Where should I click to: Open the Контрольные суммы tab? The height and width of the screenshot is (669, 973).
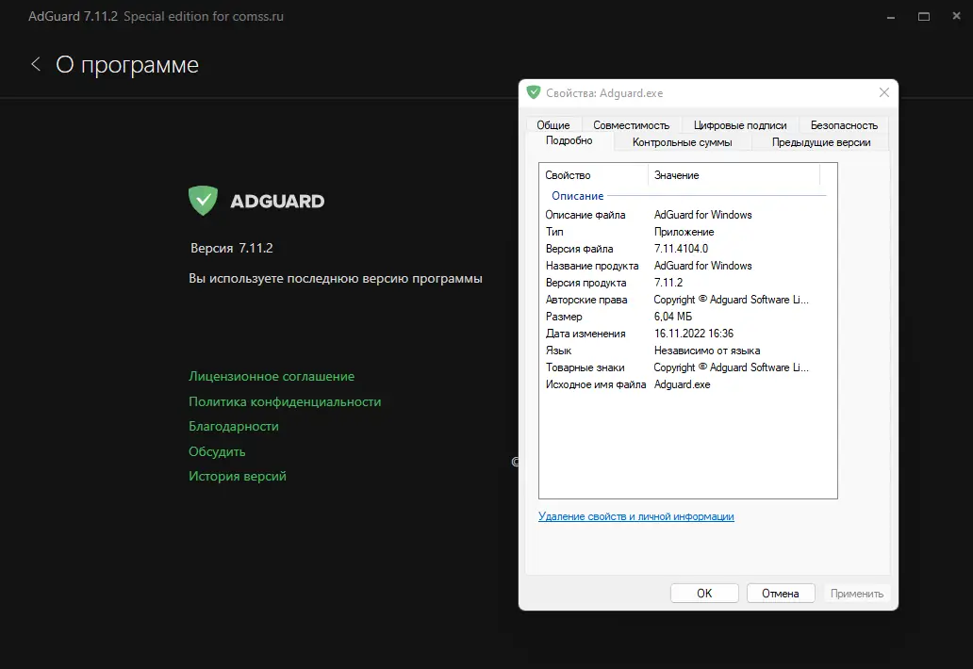pyautogui.click(x=682, y=142)
